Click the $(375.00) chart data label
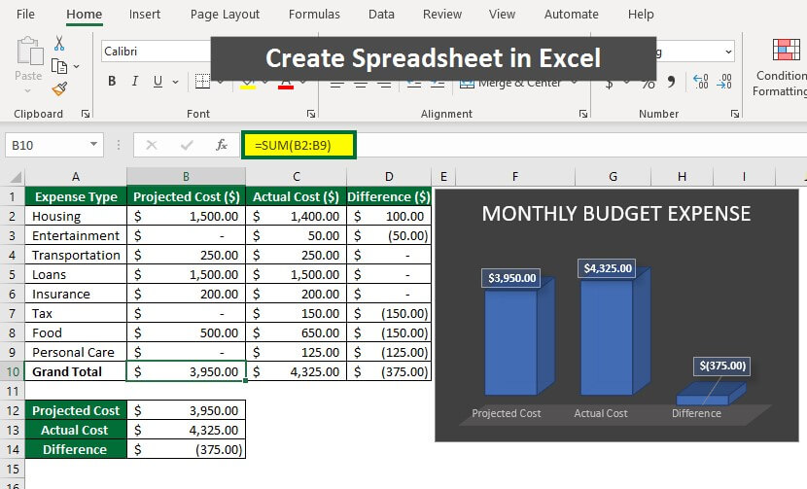 (x=722, y=366)
